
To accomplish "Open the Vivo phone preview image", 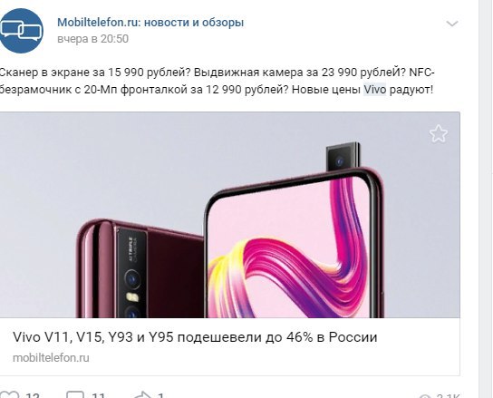I will pos(230,215).
